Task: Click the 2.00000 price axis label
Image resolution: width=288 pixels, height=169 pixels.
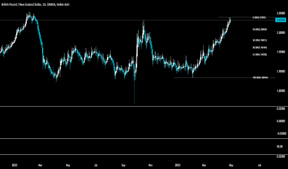Action: coord(281,33)
